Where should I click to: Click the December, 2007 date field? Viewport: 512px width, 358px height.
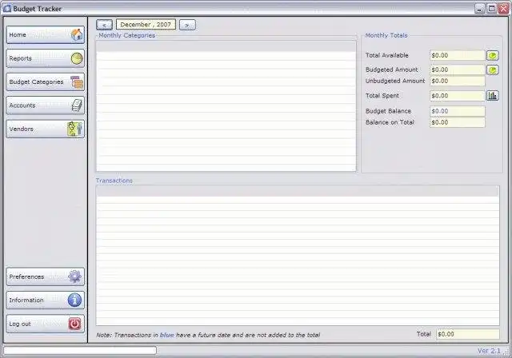(x=146, y=25)
